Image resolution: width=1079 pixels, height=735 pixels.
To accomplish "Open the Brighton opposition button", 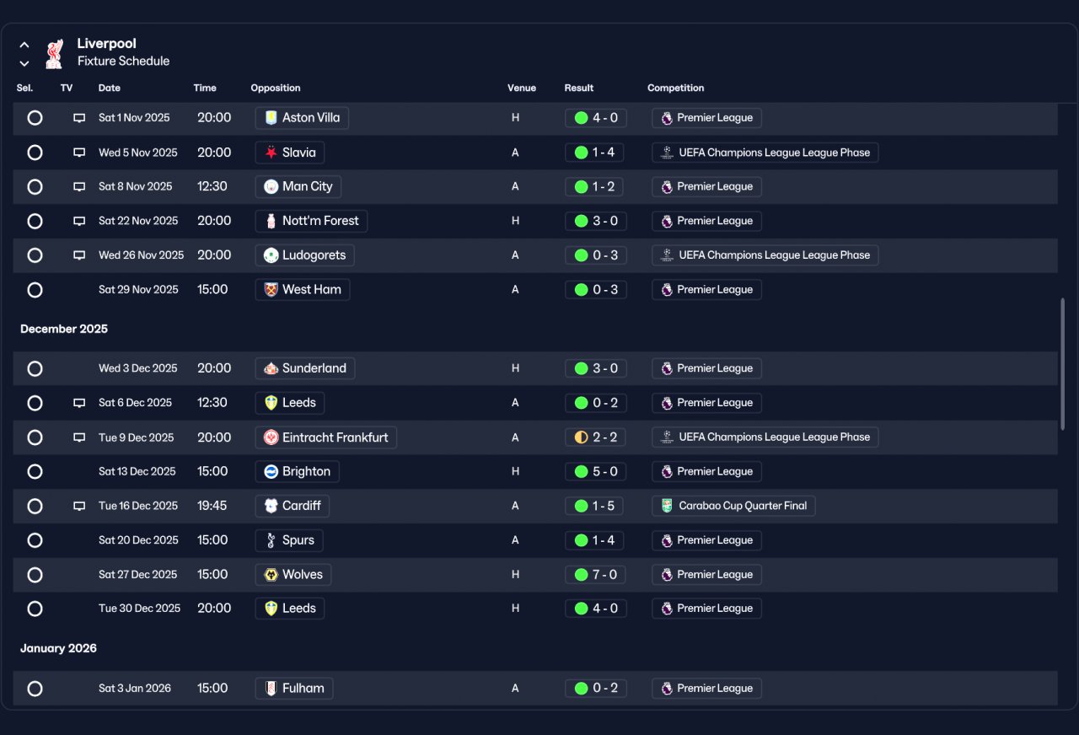I will (297, 471).
